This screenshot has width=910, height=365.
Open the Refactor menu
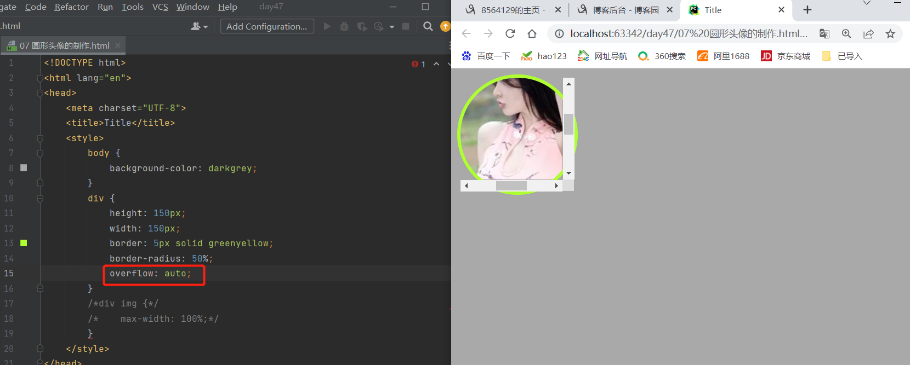click(71, 7)
